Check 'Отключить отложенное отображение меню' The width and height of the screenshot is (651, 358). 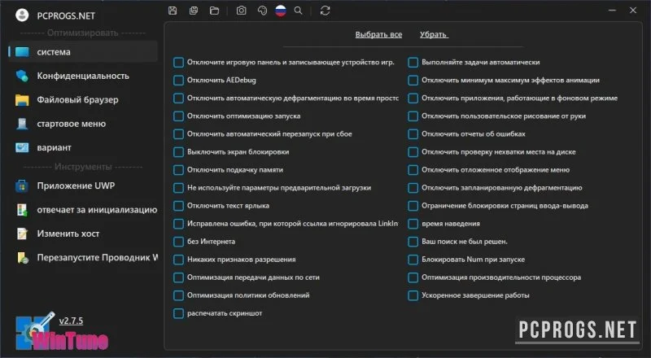413,170
